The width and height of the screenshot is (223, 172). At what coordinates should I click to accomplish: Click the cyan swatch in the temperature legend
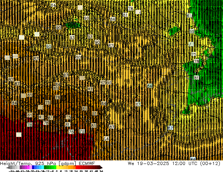[x=43, y=167]
